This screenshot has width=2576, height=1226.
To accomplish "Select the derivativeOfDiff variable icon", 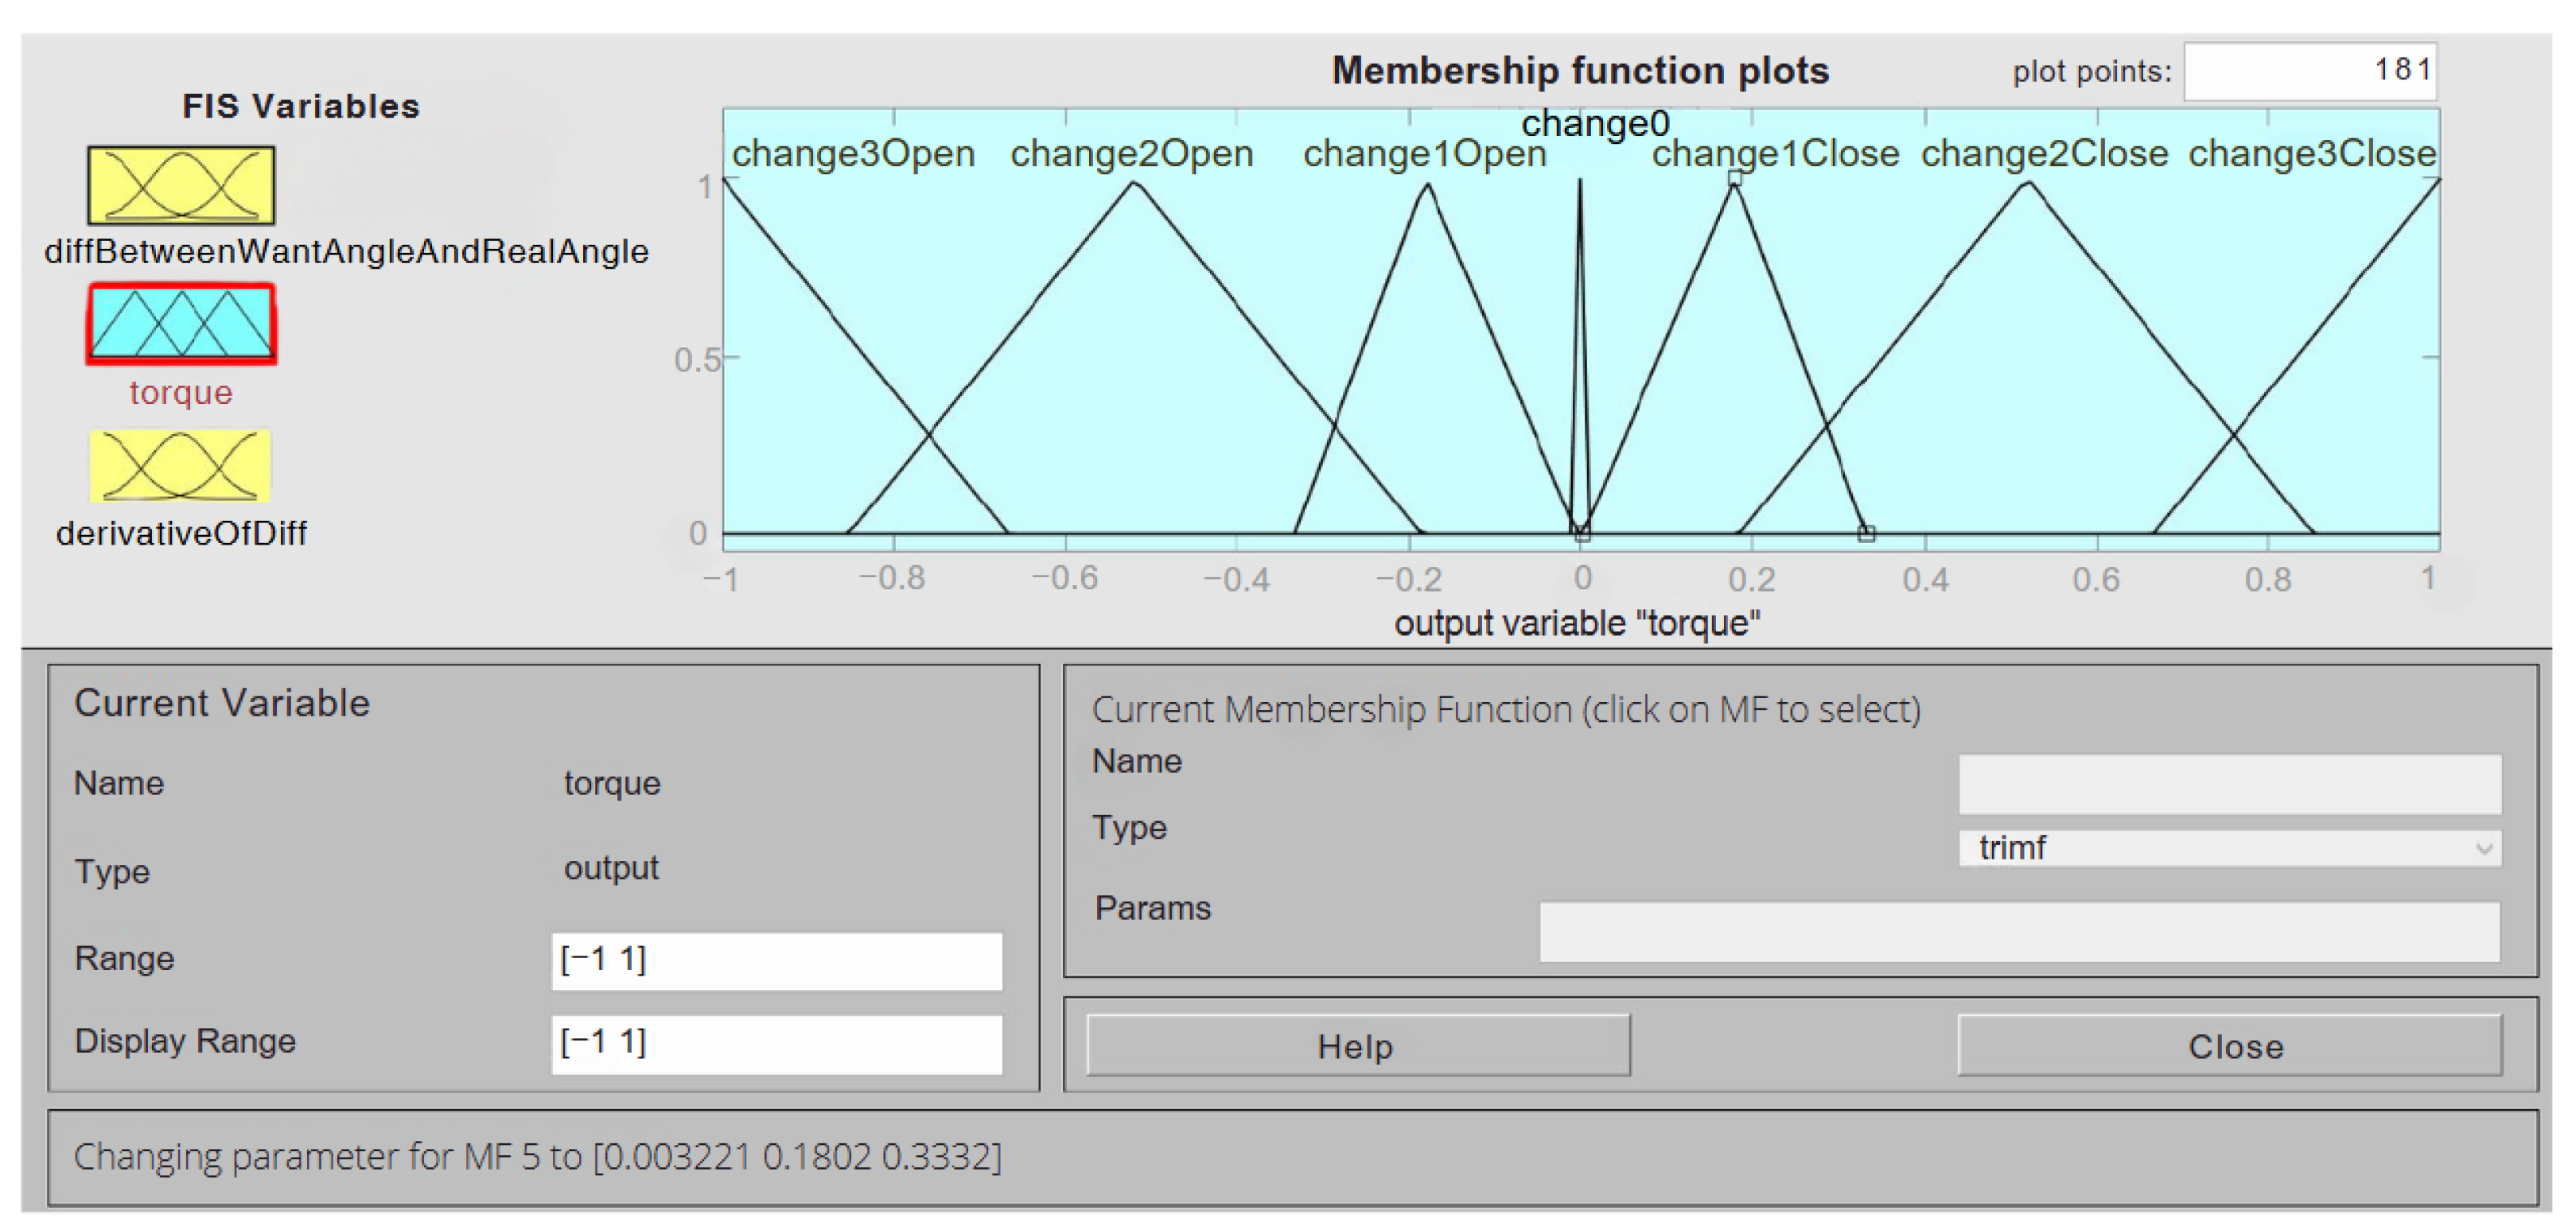I will (x=181, y=466).
